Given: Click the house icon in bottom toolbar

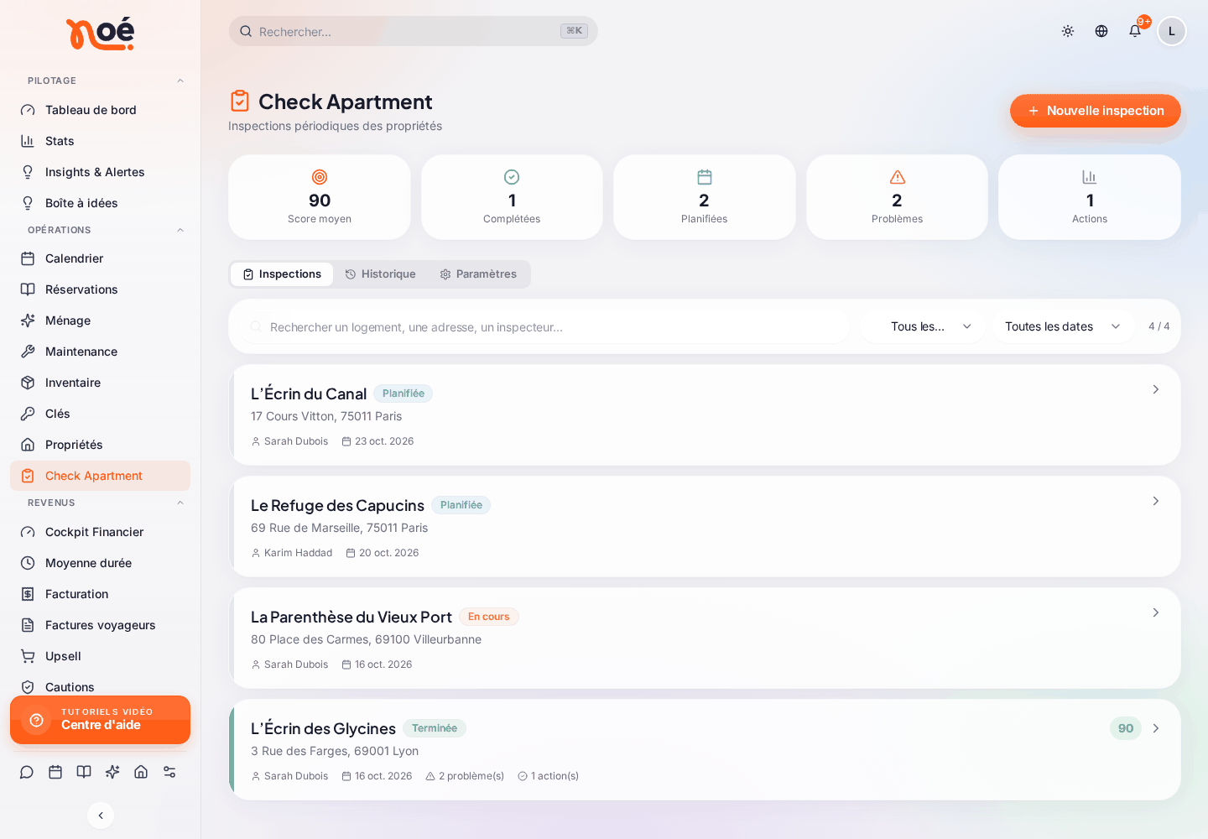Looking at the screenshot, I should 141,772.
